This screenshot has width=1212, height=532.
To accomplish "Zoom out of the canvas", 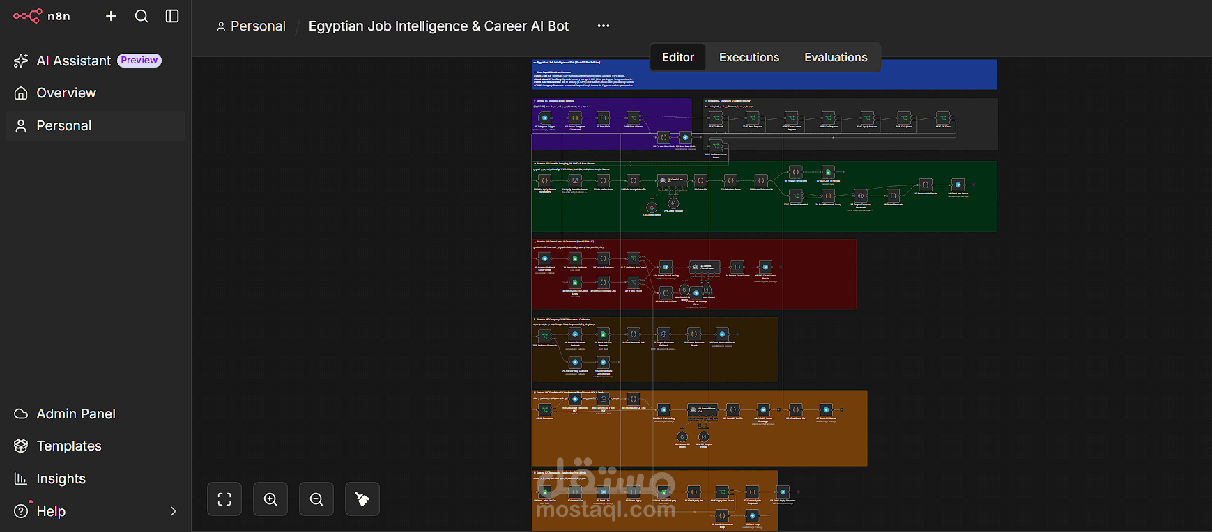I will point(316,499).
